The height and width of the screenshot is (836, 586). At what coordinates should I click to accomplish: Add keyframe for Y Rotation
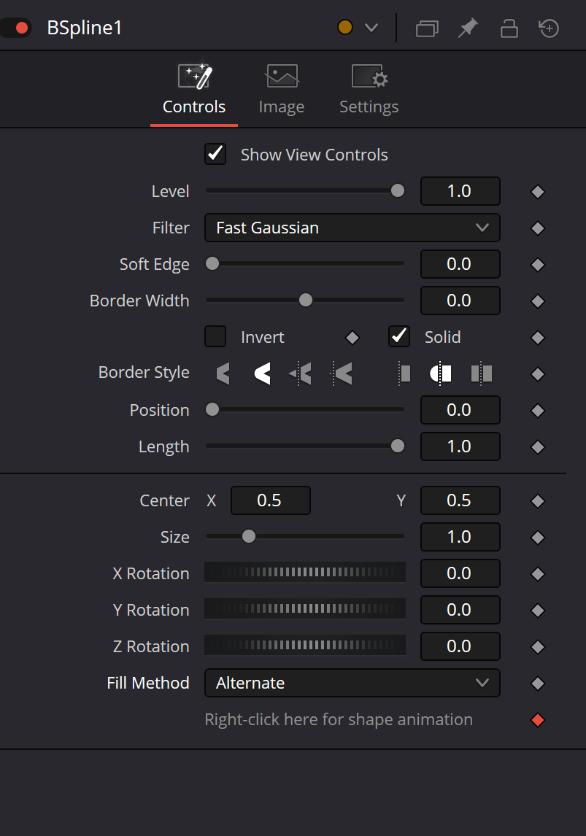point(538,611)
